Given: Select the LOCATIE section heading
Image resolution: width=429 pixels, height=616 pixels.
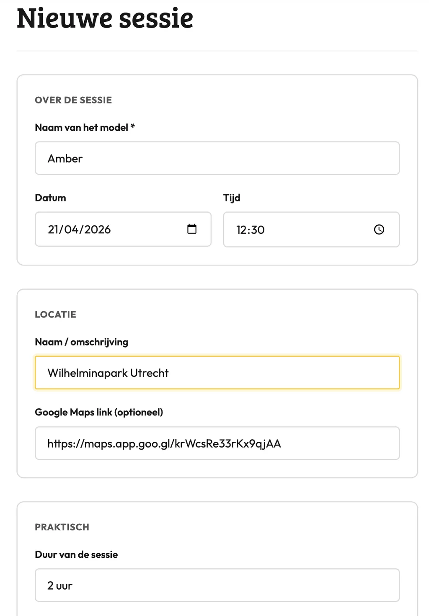Looking at the screenshot, I should tap(55, 314).
